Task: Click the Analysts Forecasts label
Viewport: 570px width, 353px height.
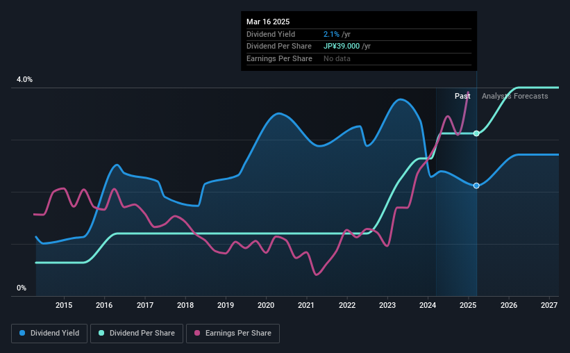Action: [514, 96]
